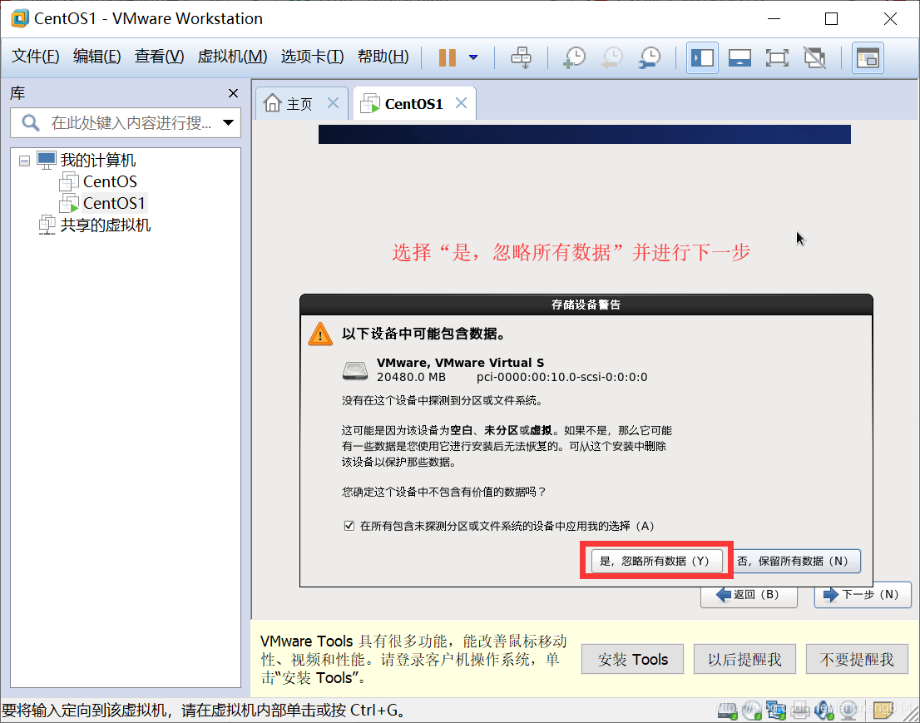Click the 返回 (B) button
The width and height of the screenshot is (920, 723).
(x=749, y=595)
